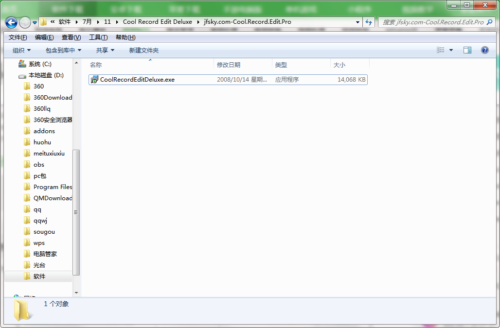This screenshot has height=328, width=500.
Task: Expand the arrow after Cool Record Edit Deluxe
Action: click(198, 22)
